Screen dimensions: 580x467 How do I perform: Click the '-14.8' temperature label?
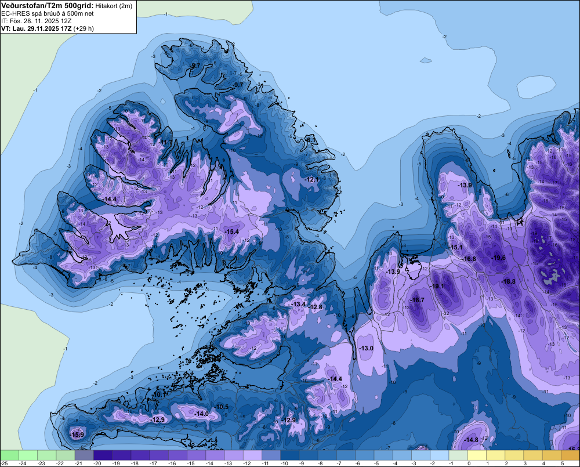[471, 440]
